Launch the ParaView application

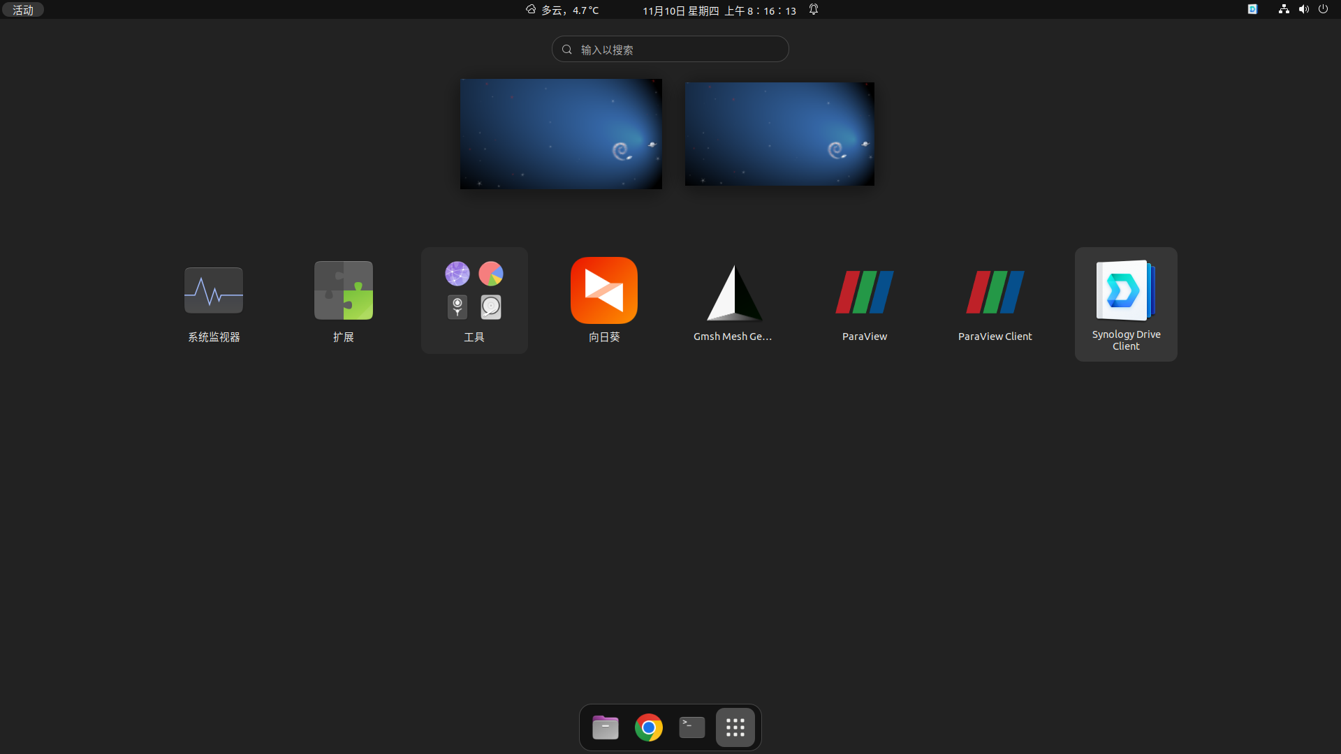[x=865, y=292]
